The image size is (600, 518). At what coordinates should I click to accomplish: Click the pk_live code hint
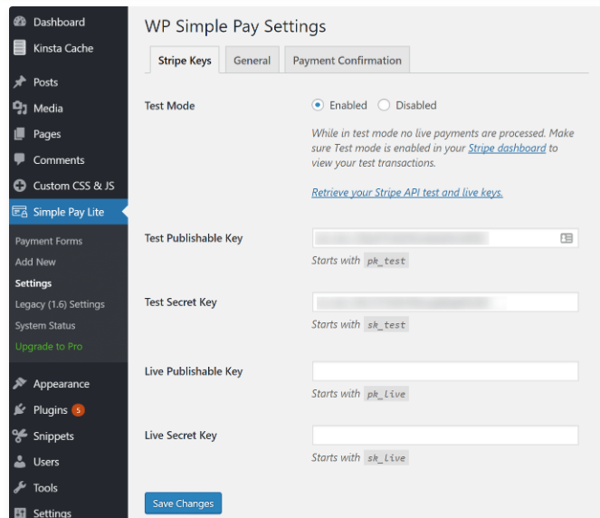(386, 394)
